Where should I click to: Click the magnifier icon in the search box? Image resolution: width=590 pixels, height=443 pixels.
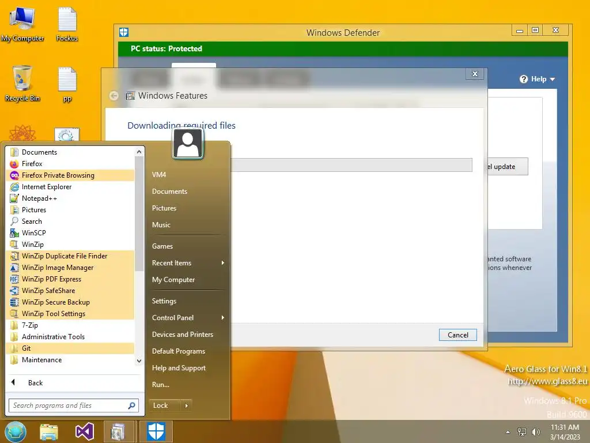point(132,406)
